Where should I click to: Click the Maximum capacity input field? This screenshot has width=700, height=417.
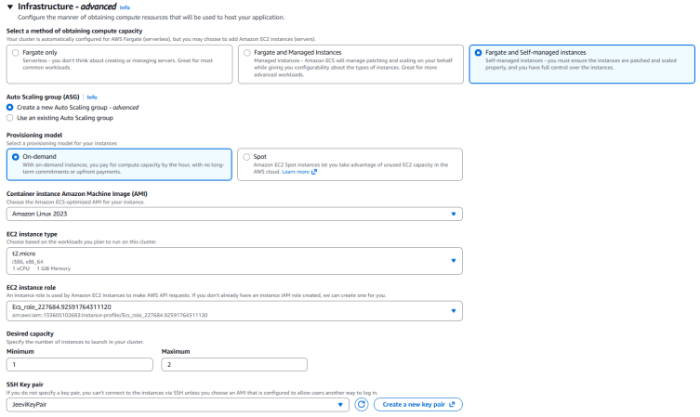pyautogui.click(x=233, y=365)
